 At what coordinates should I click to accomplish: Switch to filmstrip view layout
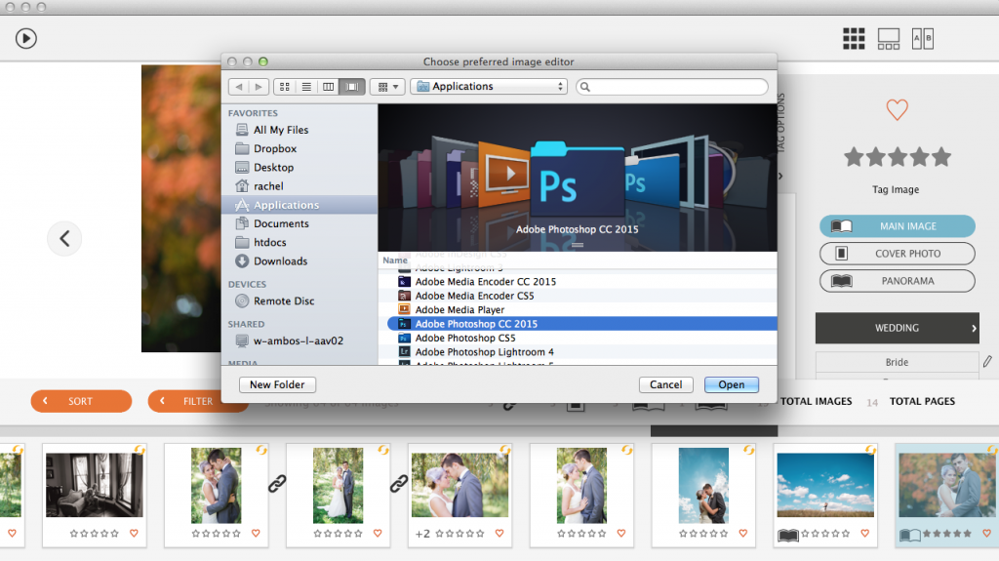point(888,38)
